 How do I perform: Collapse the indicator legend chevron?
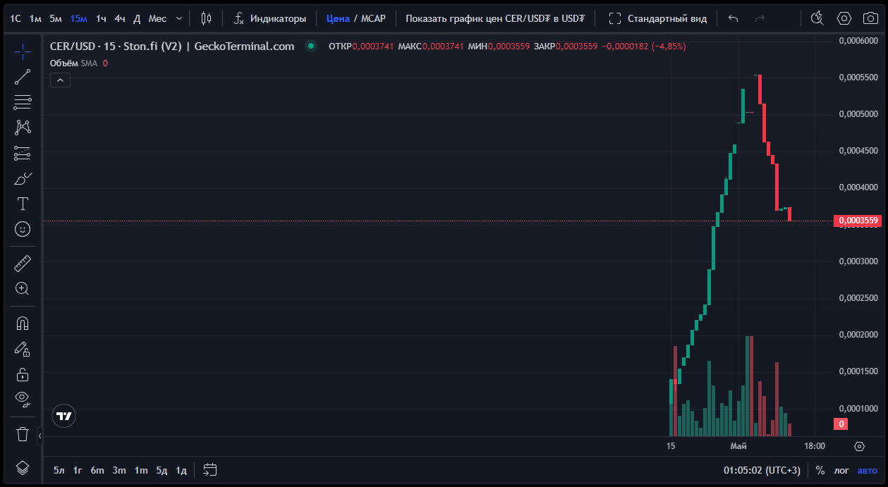tap(60, 80)
